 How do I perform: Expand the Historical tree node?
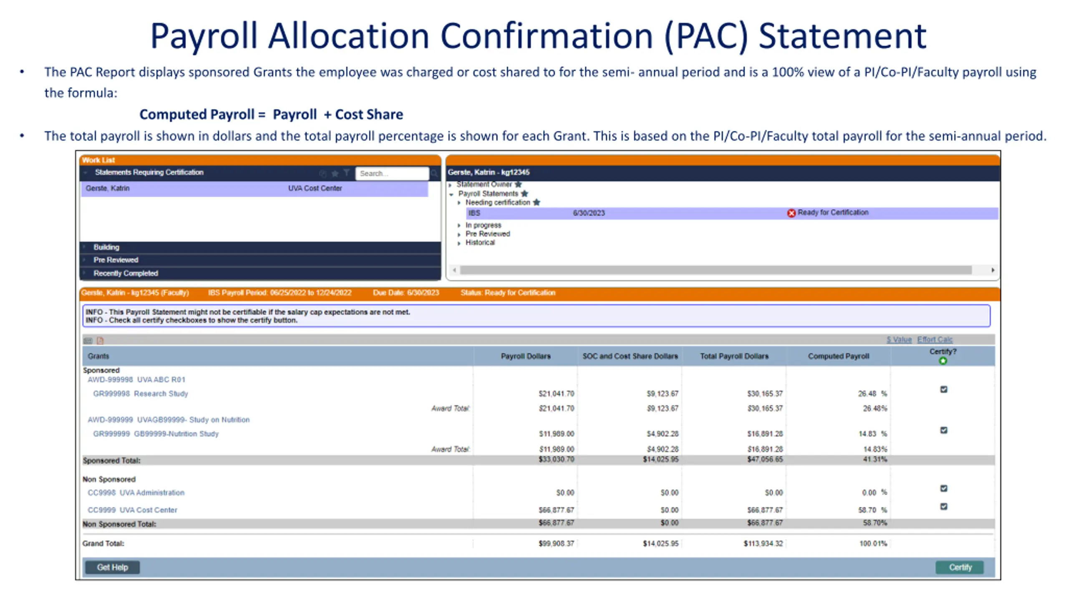pos(459,243)
